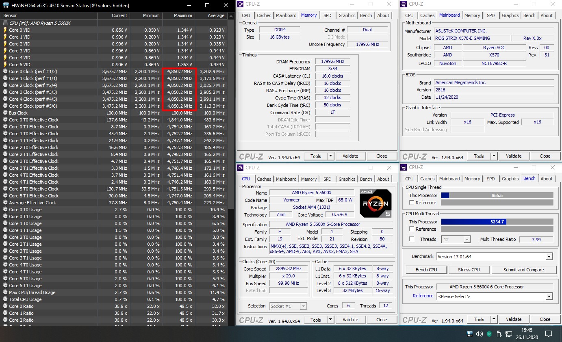
Task: Click Validate in the Mainboard window
Action: click(x=514, y=156)
